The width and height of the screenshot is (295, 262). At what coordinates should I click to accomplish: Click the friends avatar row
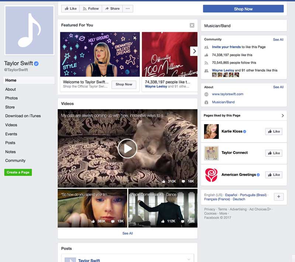(225, 75)
